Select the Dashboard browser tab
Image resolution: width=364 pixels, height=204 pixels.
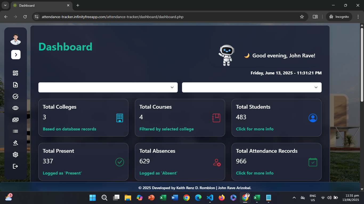(x=41, y=5)
